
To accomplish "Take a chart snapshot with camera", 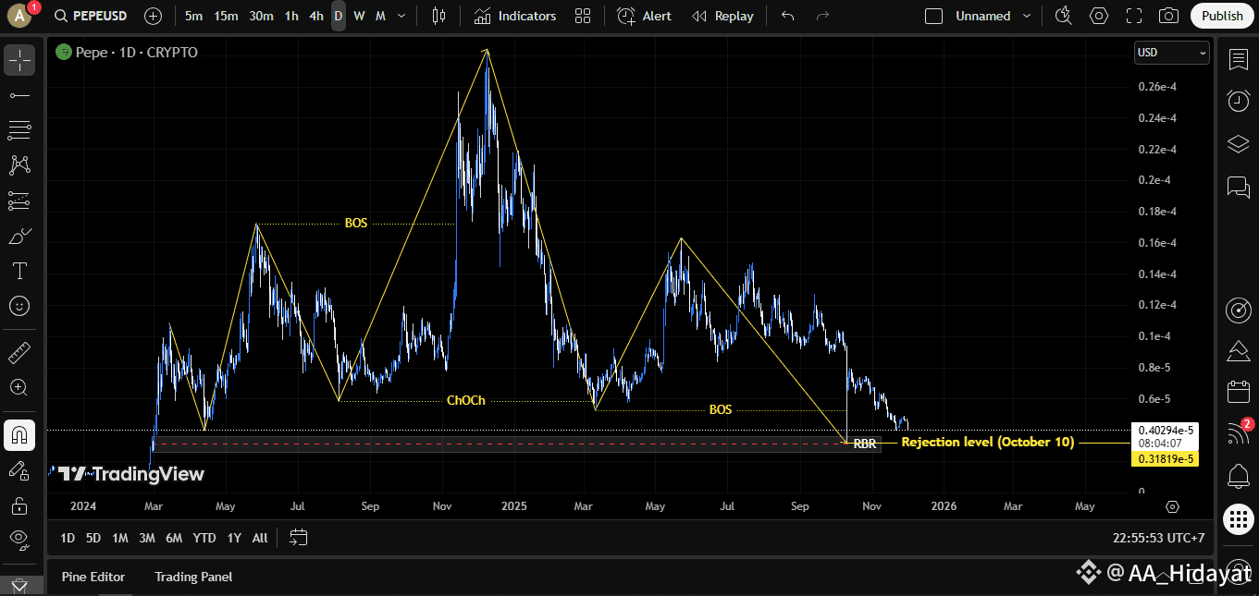I will [1169, 16].
